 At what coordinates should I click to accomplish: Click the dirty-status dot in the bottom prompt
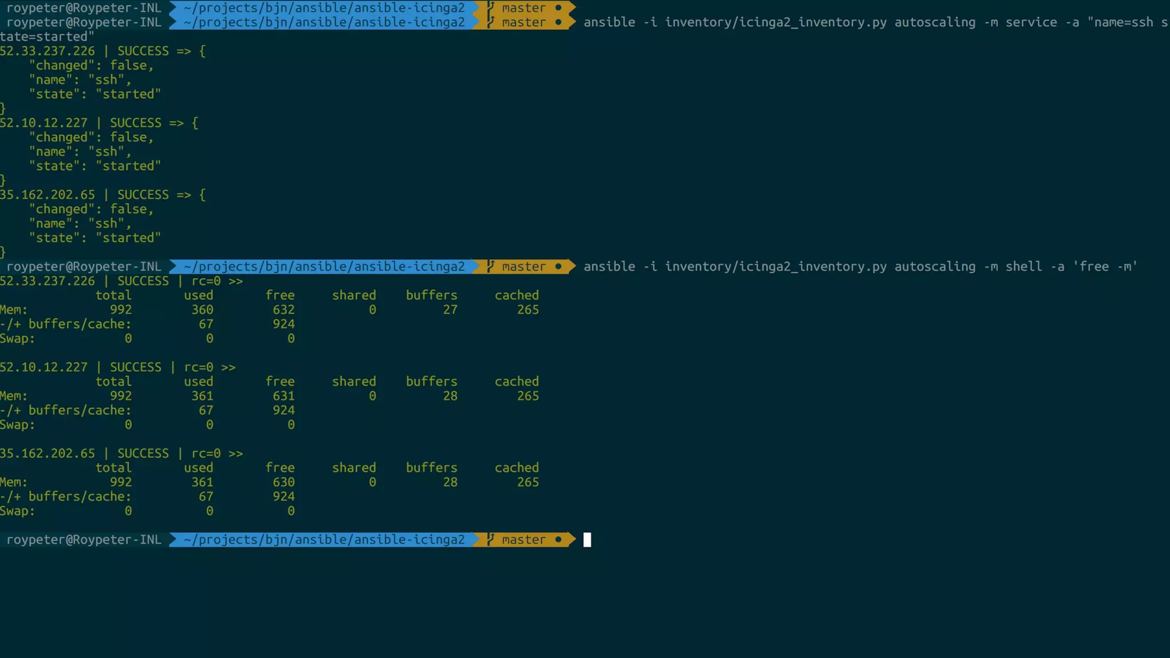(558, 540)
